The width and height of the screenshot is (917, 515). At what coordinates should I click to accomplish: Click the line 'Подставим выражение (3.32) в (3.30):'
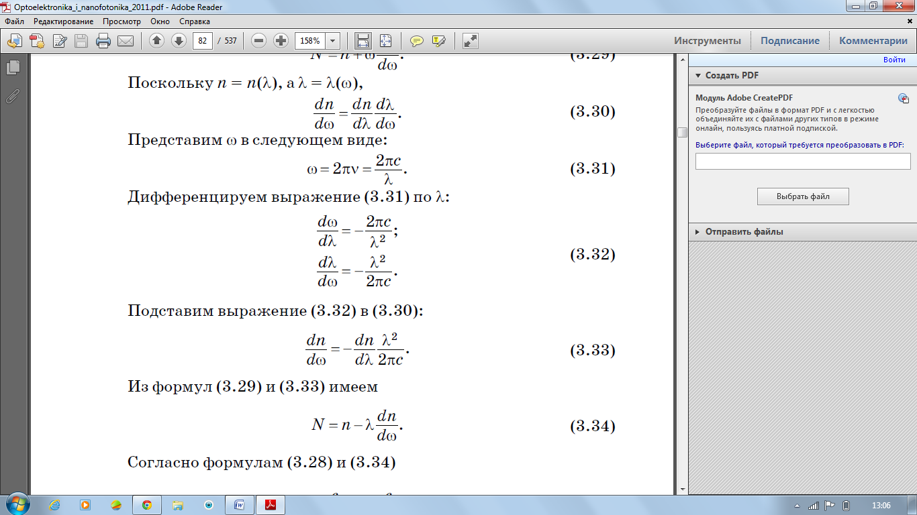[x=275, y=311]
